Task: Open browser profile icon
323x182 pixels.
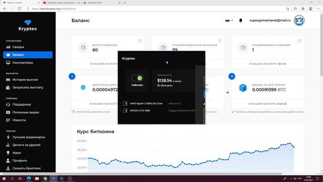Action: [310, 9]
